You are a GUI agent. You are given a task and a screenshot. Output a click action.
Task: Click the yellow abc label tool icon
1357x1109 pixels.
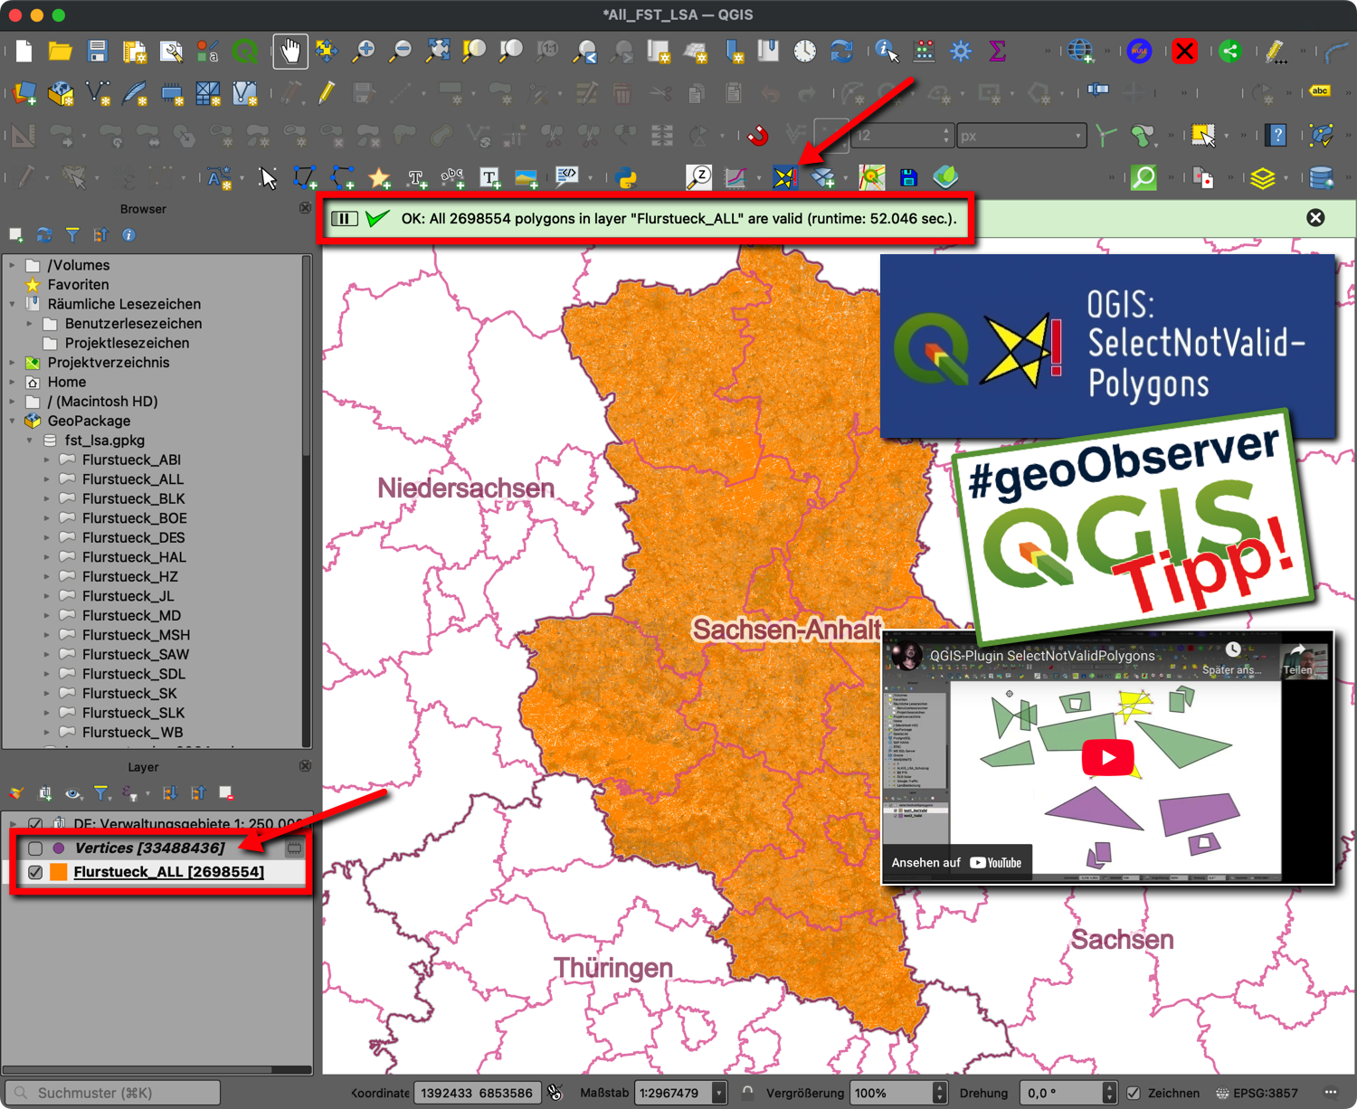tap(1320, 90)
